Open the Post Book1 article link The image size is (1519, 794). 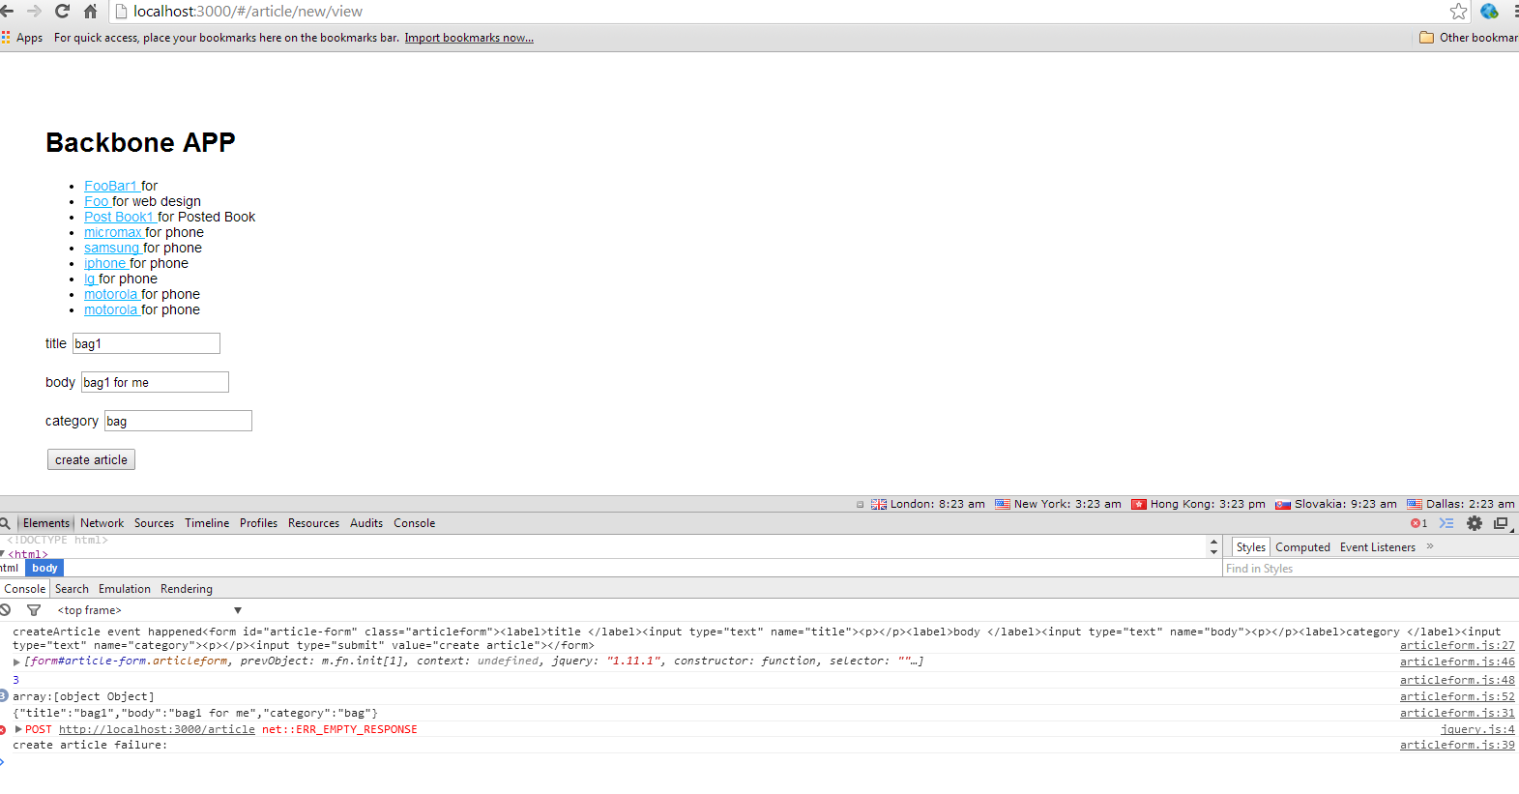pos(120,217)
